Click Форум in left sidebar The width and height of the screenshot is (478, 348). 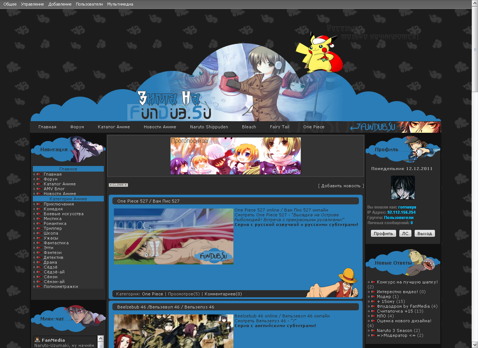50,179
